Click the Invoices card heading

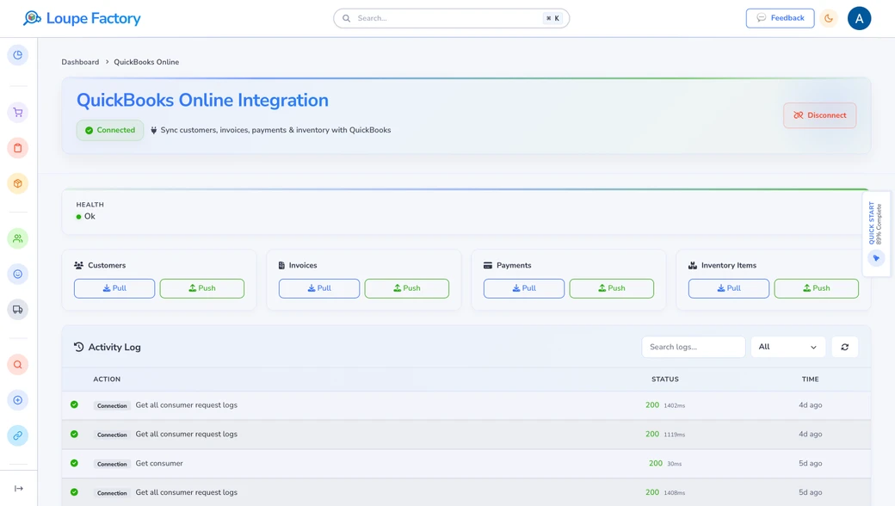tap(298, 265)
